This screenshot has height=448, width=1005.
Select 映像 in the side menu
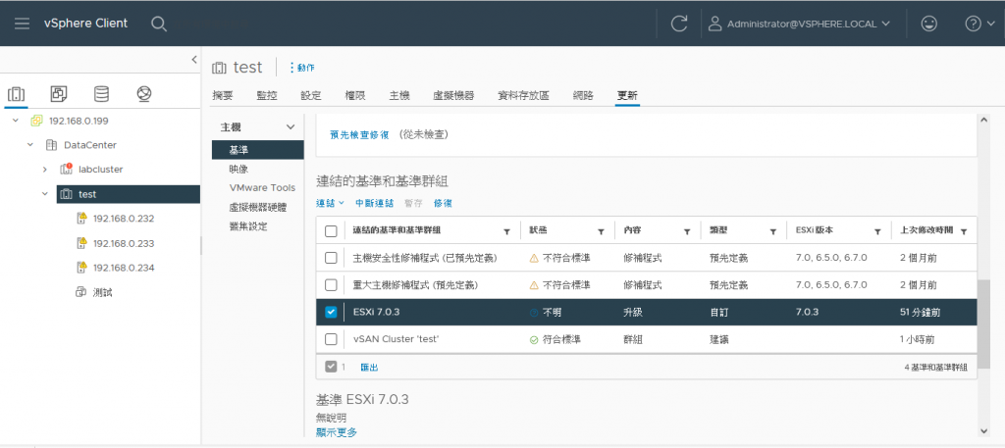pos(238,169)
